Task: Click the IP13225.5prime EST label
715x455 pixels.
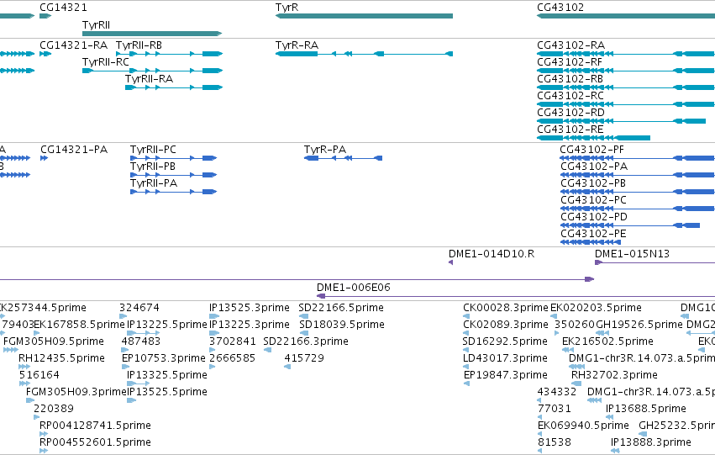Action: coord(167,325)
